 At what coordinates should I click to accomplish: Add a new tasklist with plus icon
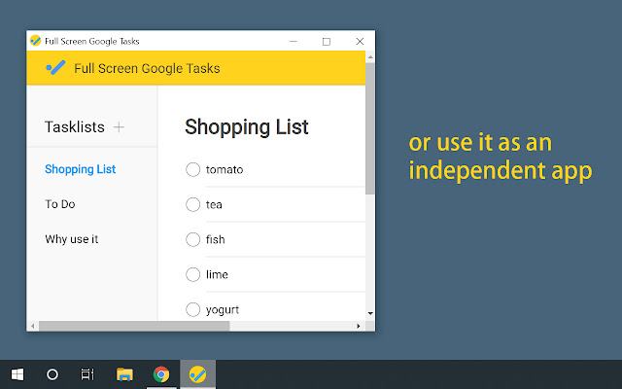119,127
